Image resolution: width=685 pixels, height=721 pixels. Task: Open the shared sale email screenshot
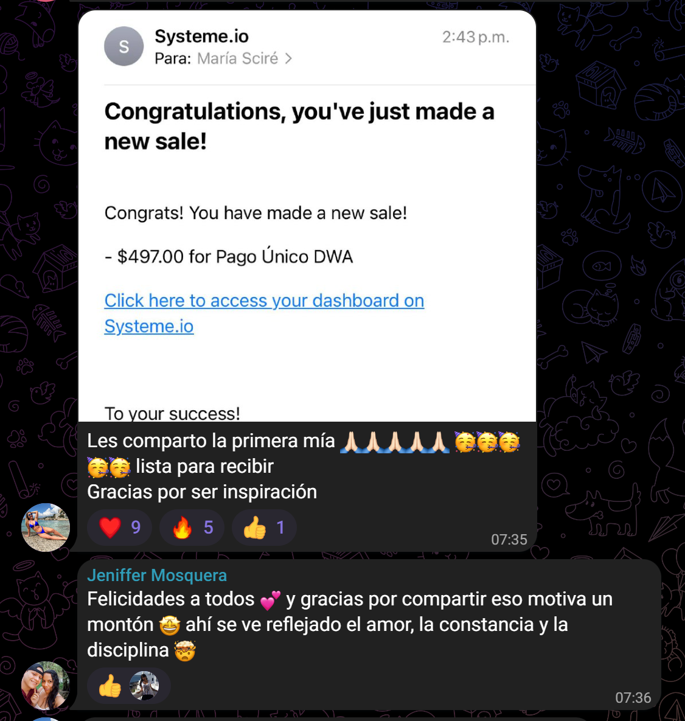[x=307, y=216]
